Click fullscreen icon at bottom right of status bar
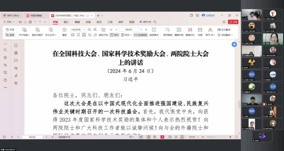284x151 pixels. pyautogui.click(x=235, y=137)
